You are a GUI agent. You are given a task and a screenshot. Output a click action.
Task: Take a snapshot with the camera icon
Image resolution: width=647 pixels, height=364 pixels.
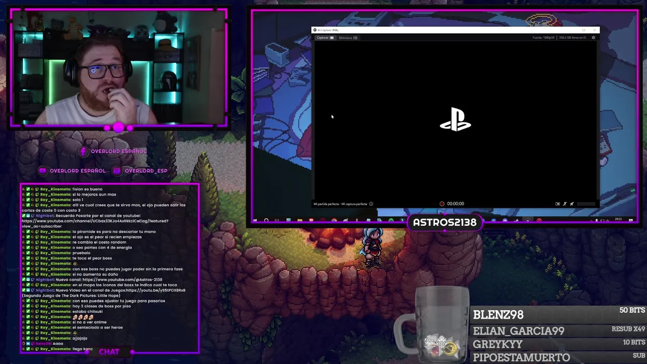(x=558, y=204)
